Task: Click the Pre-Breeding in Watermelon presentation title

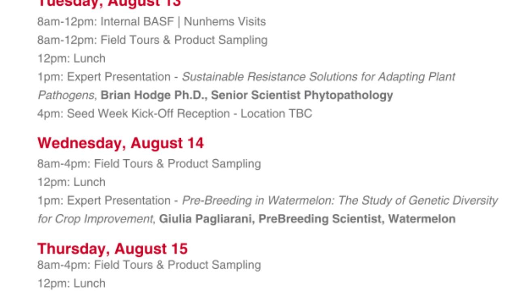Action: (267, 209)
